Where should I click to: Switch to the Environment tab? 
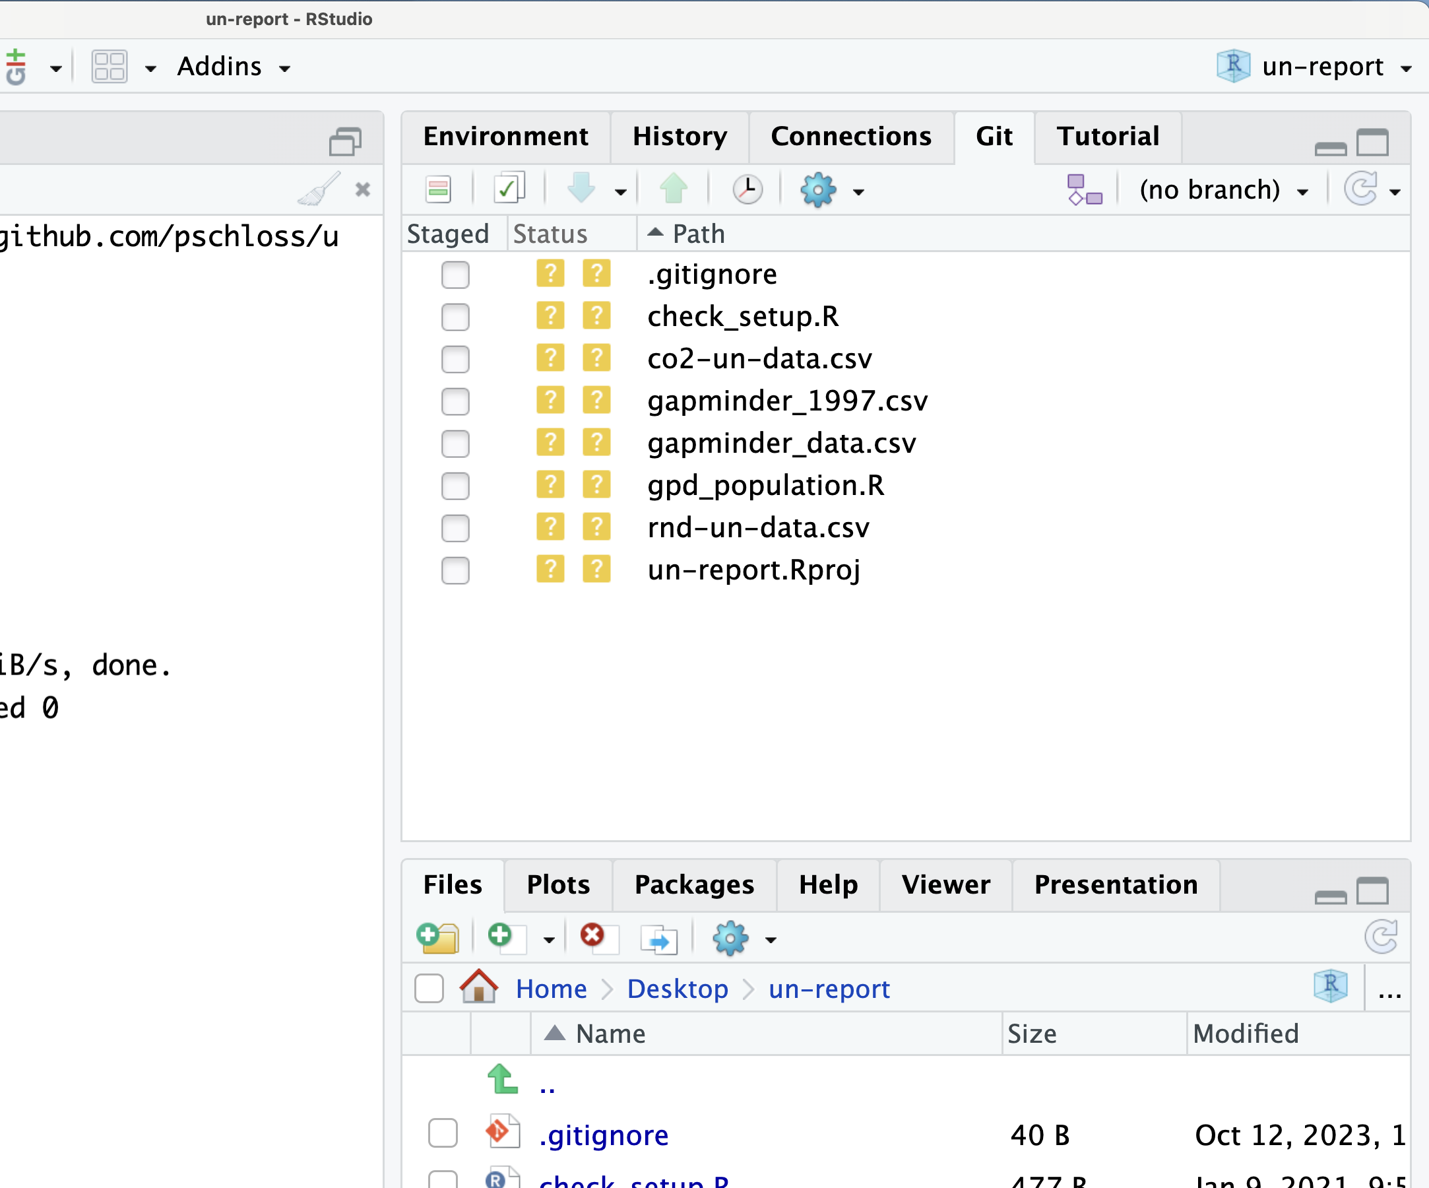point(505,137)
